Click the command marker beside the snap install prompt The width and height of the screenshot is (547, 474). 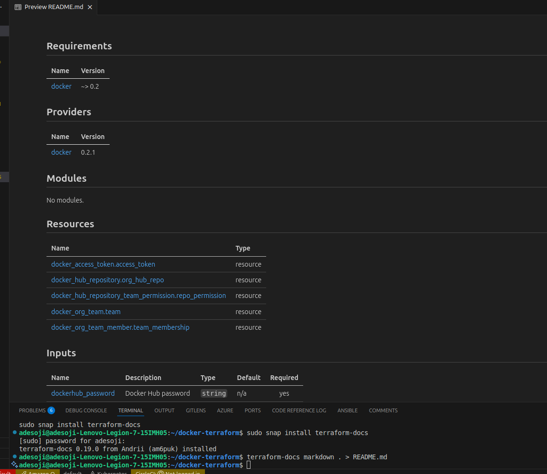(x=15, y=432)
